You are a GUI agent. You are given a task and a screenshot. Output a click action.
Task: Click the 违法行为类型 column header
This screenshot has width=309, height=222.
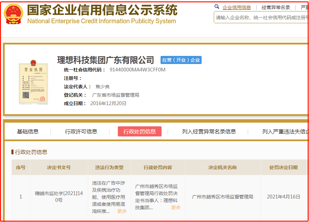pos(109,167)
